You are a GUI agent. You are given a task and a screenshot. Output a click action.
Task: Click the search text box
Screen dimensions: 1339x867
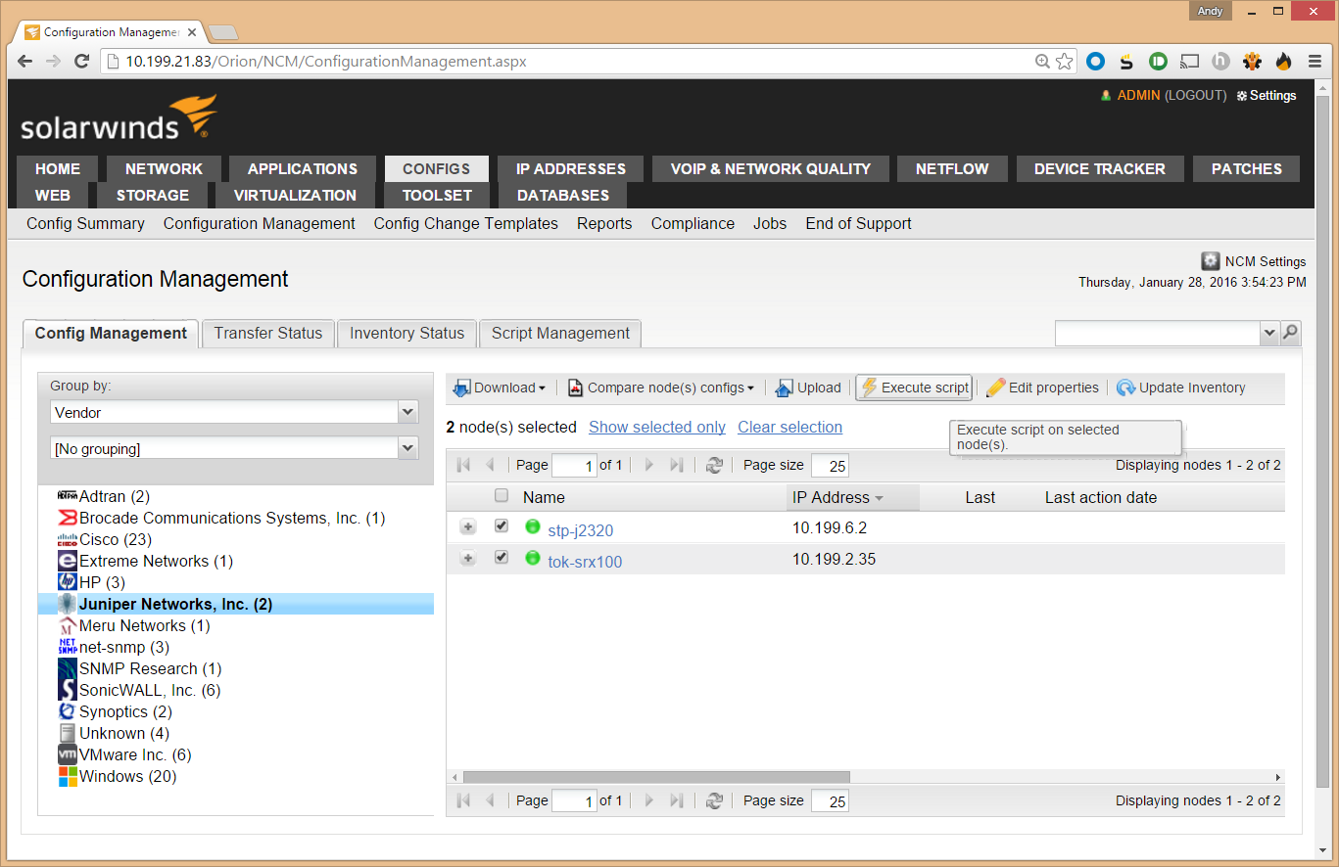click(1158, 333)
